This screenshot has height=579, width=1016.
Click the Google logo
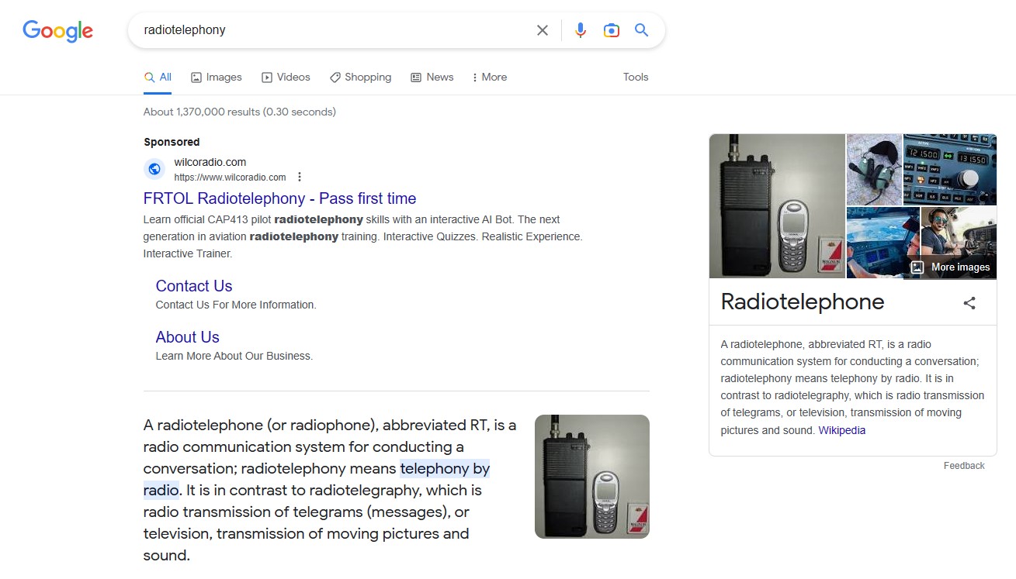pyautogui.click(x=57, y=30)
